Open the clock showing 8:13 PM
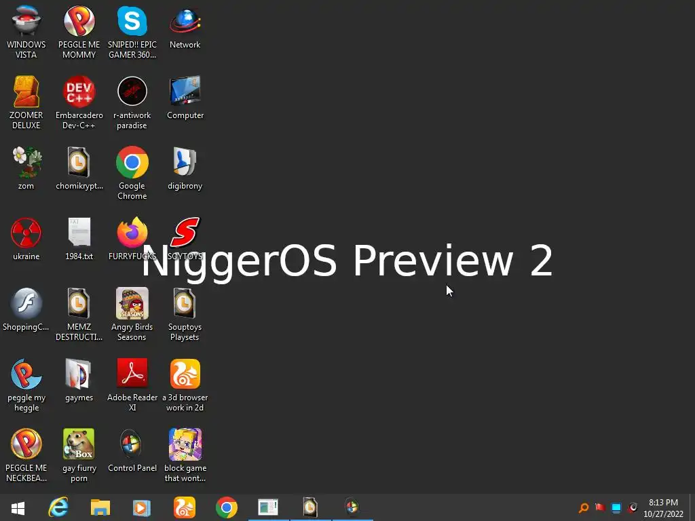Image resolution: width=695 pixels, height=521 pixels. coord(663,507)
